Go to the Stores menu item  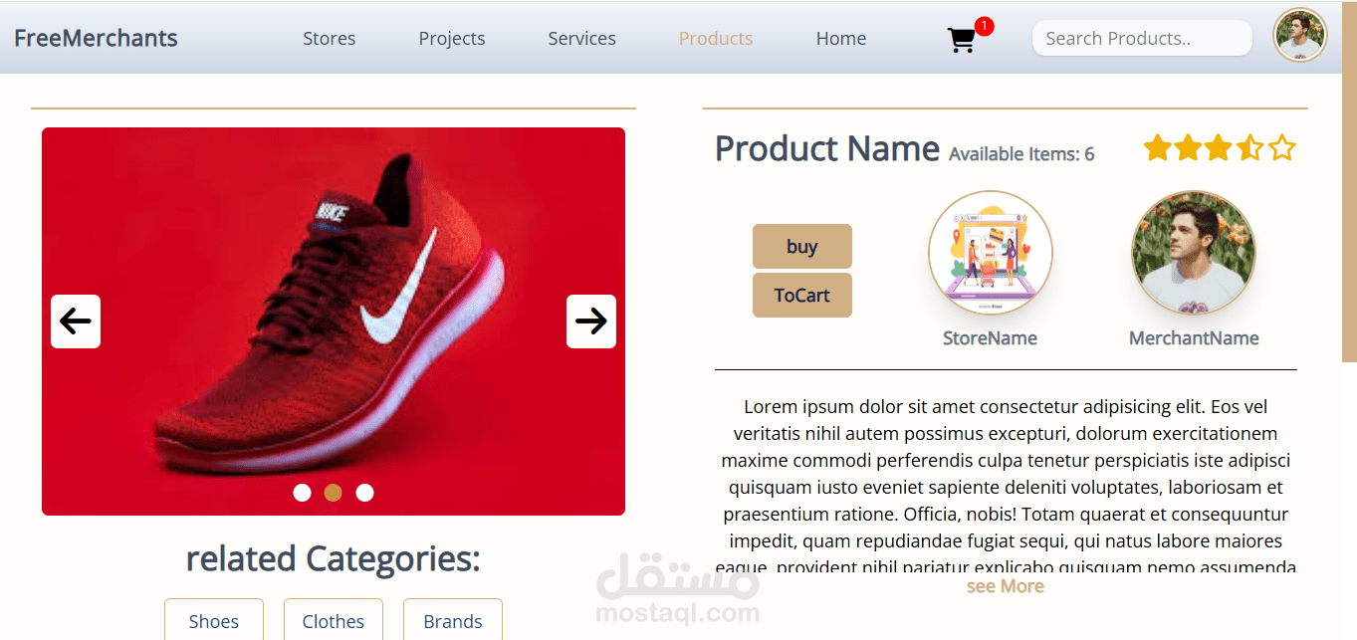pos(330,39)
